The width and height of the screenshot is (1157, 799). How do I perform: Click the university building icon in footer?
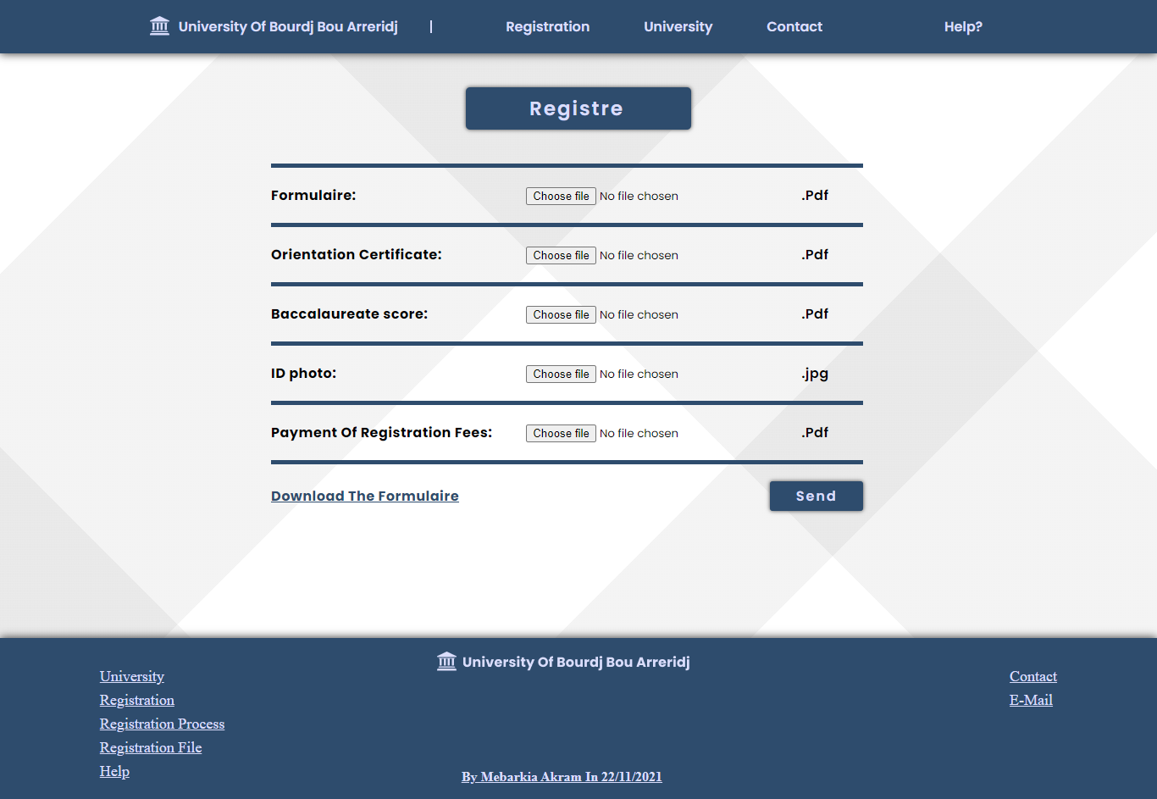coord(446,661)
